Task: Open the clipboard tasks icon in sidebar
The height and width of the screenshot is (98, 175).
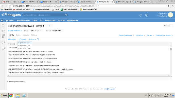Action: pos(3,36)
